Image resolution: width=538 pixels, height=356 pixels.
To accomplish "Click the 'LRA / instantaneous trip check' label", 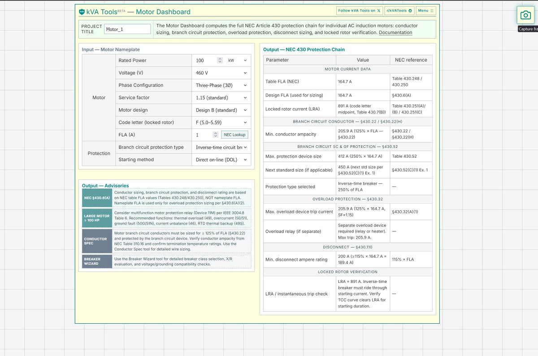I will click(296, 294).
